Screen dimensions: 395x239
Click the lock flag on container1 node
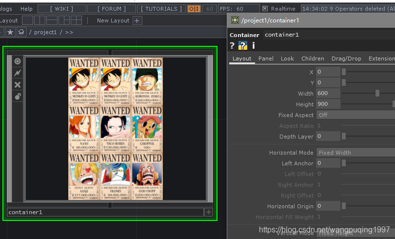(x=18, y=96)
